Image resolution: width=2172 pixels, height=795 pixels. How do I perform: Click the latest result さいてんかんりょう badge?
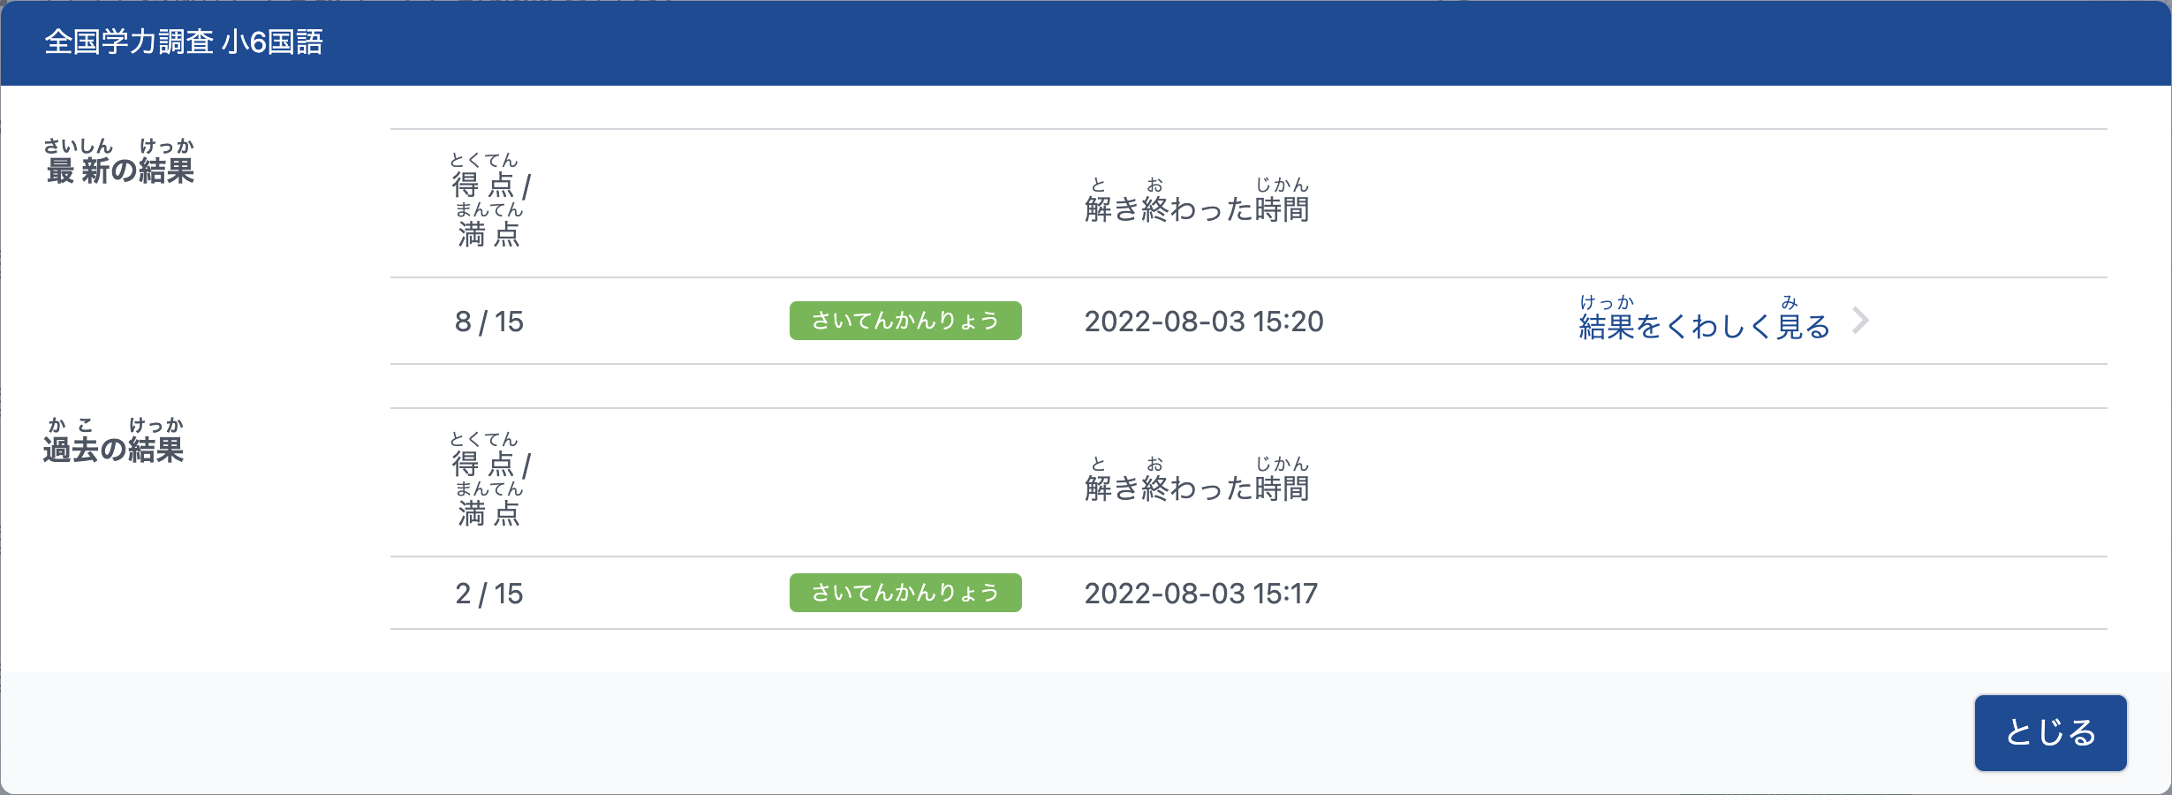point(905,321)
